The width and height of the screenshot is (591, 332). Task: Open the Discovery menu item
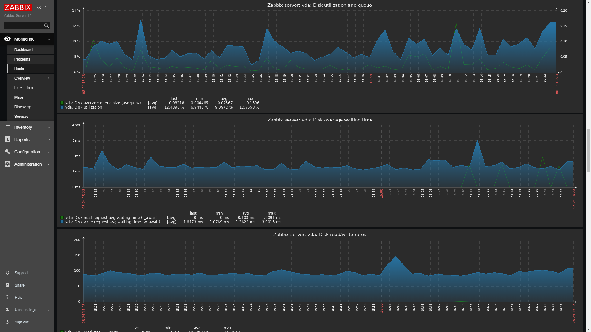(x=30, y=107)
